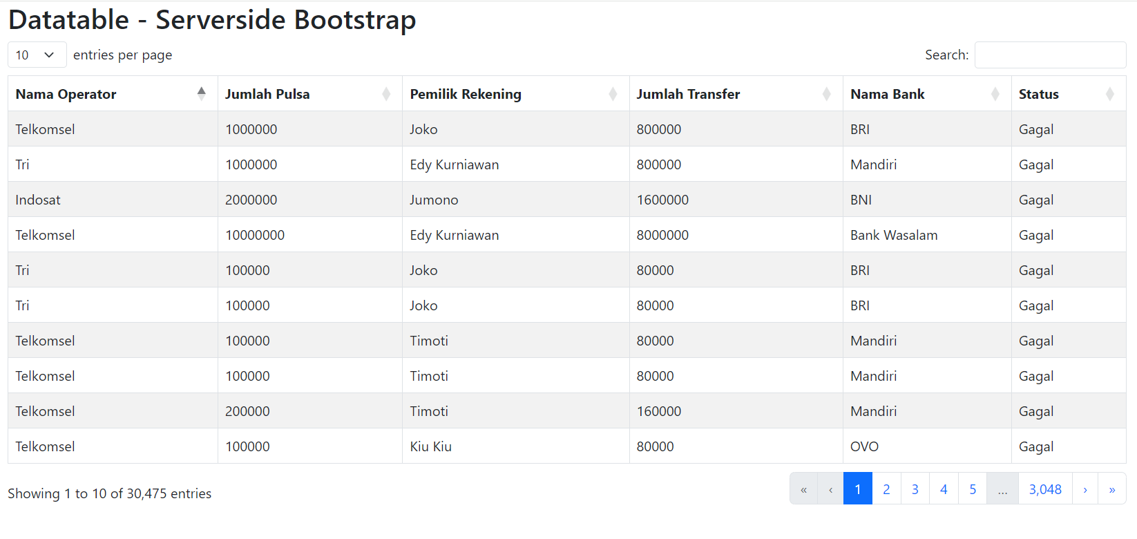Click the OVO bank cell
The image size is (1137, 539).
click(927, 446)
